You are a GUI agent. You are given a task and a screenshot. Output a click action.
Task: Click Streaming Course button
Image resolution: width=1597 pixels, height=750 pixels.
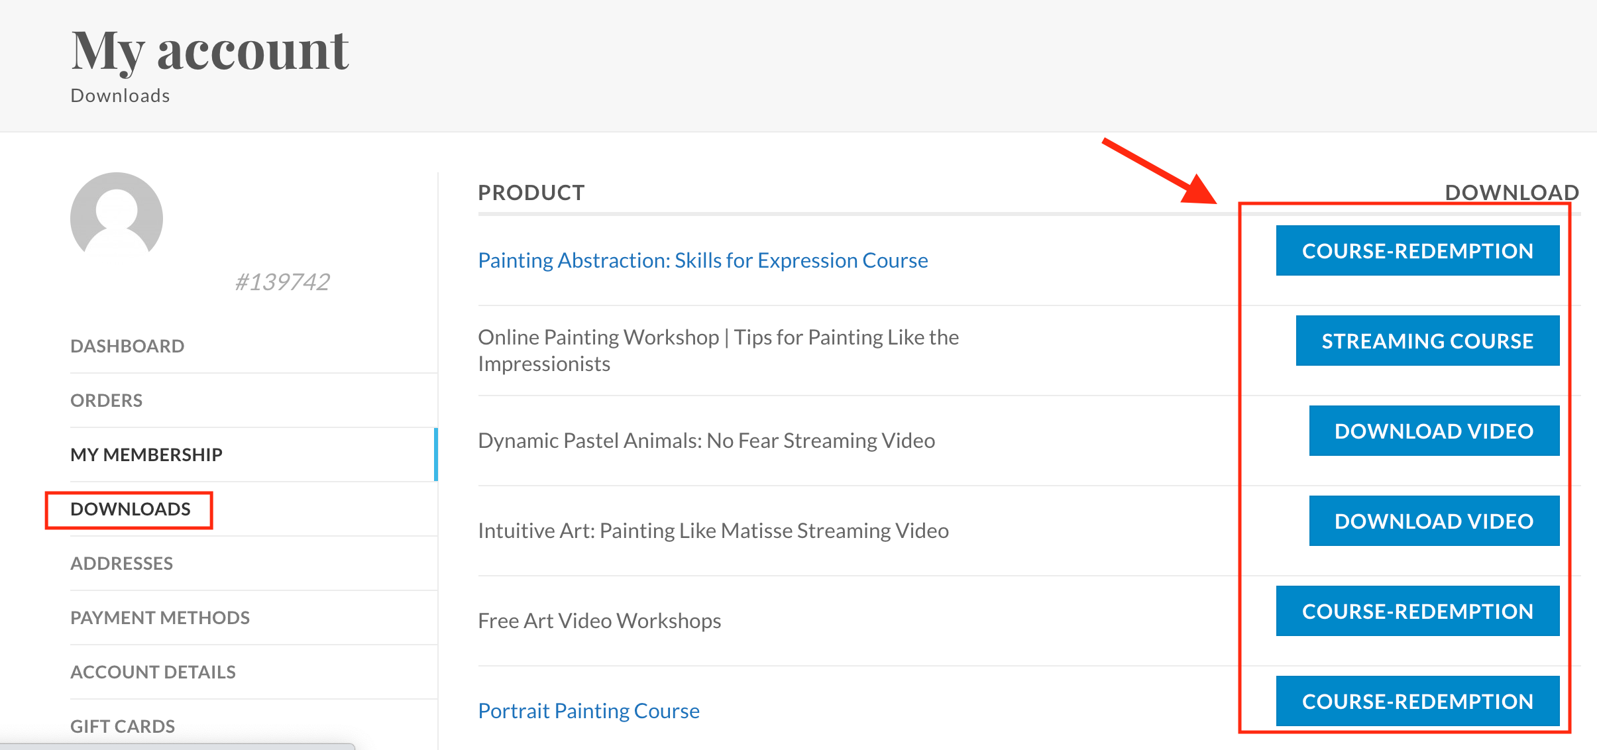click(1427, 341)
